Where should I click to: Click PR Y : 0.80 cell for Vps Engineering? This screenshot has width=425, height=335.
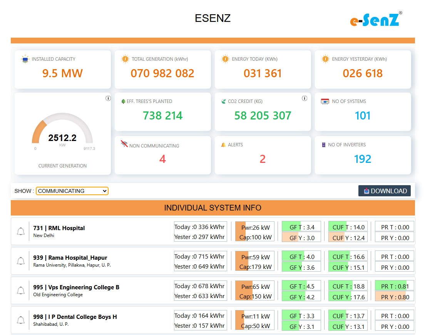coord(395,297)
